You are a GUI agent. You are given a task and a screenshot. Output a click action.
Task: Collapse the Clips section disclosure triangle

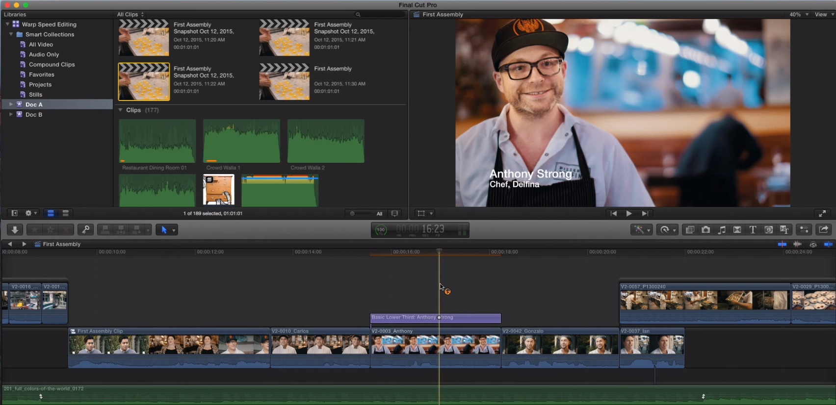(121, 110)
